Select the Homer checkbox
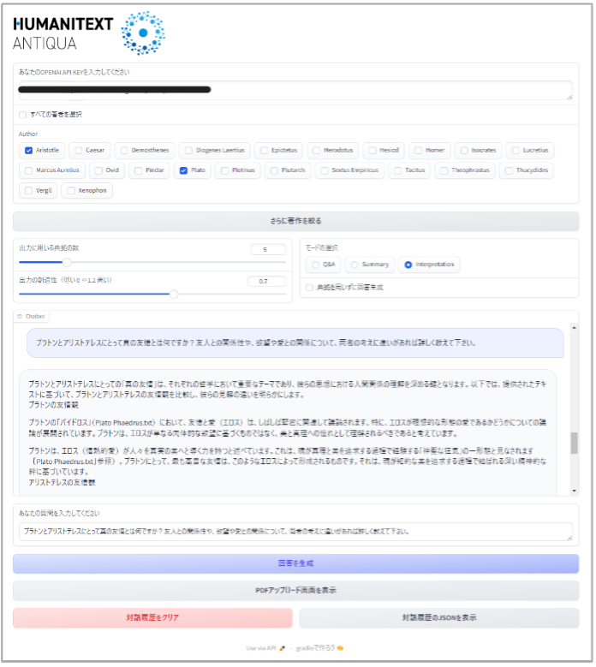Image resolution: width=596 pixels, height=667 pixels. click(x=418, y=151)
